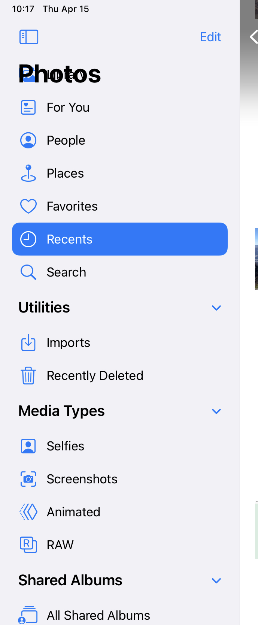Image resolution: width=258 pixels, height=625 pixels.
Task: Collapse the Shared Albums section chevron
Action: pos(216,581)
